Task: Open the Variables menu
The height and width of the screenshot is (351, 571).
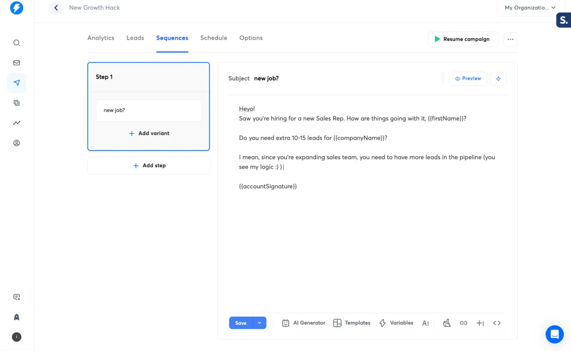Action: point(396,323)
